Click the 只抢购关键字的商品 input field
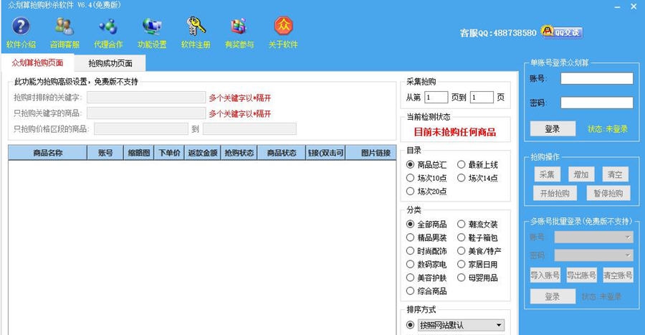645x335 pixels. point(146,113)
